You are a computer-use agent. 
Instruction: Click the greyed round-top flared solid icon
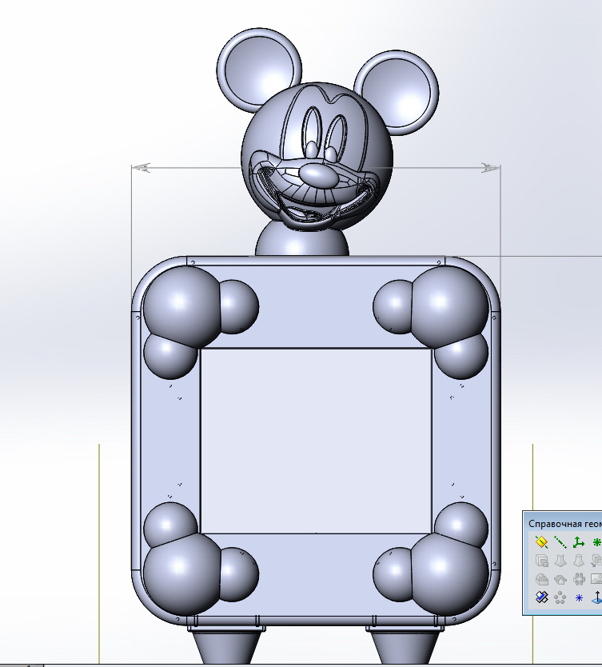tap(579, 561)
